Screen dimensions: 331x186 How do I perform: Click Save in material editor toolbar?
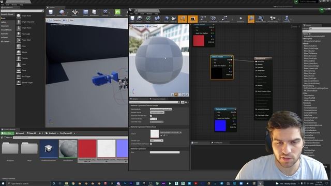(132, 19)
